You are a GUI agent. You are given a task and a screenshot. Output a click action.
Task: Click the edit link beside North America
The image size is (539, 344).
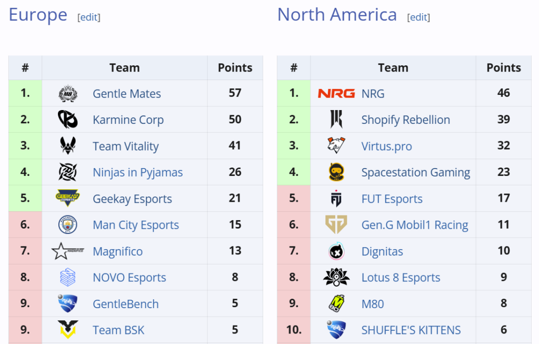[418, 17]
